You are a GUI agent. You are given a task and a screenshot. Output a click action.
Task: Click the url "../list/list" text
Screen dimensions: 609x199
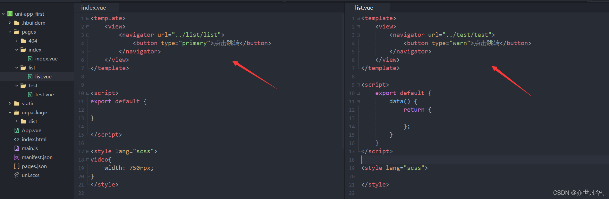[x=196, y=35]
